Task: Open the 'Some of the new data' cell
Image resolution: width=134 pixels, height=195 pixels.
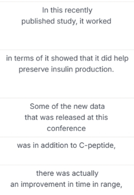Action: pos(67,118)
